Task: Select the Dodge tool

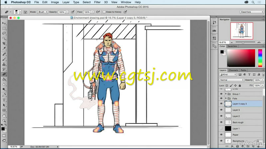Action: point(4,89)
